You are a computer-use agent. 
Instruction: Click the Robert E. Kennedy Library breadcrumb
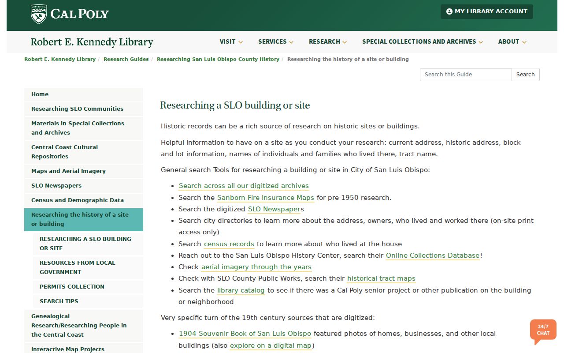(60, 59)
